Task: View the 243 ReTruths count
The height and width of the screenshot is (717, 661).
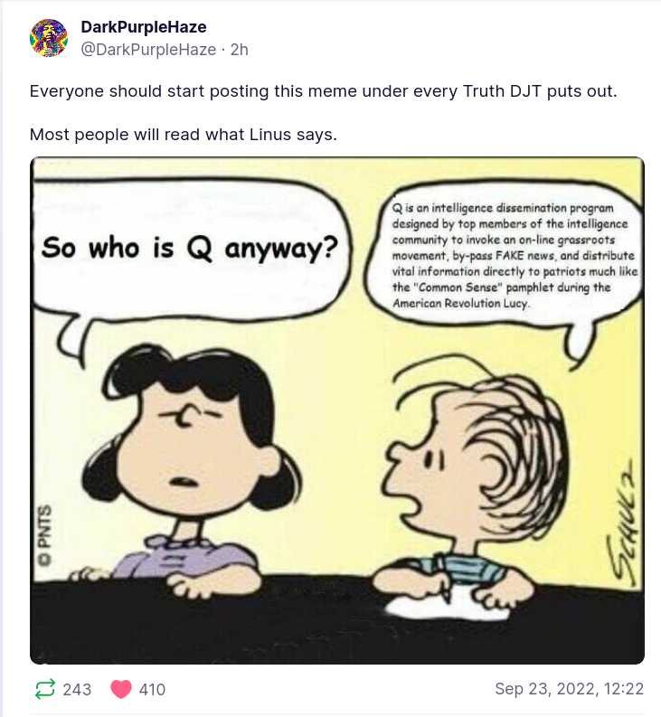Action: tap(77, 689)
